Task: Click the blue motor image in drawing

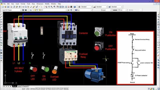Action: (95, 75)
